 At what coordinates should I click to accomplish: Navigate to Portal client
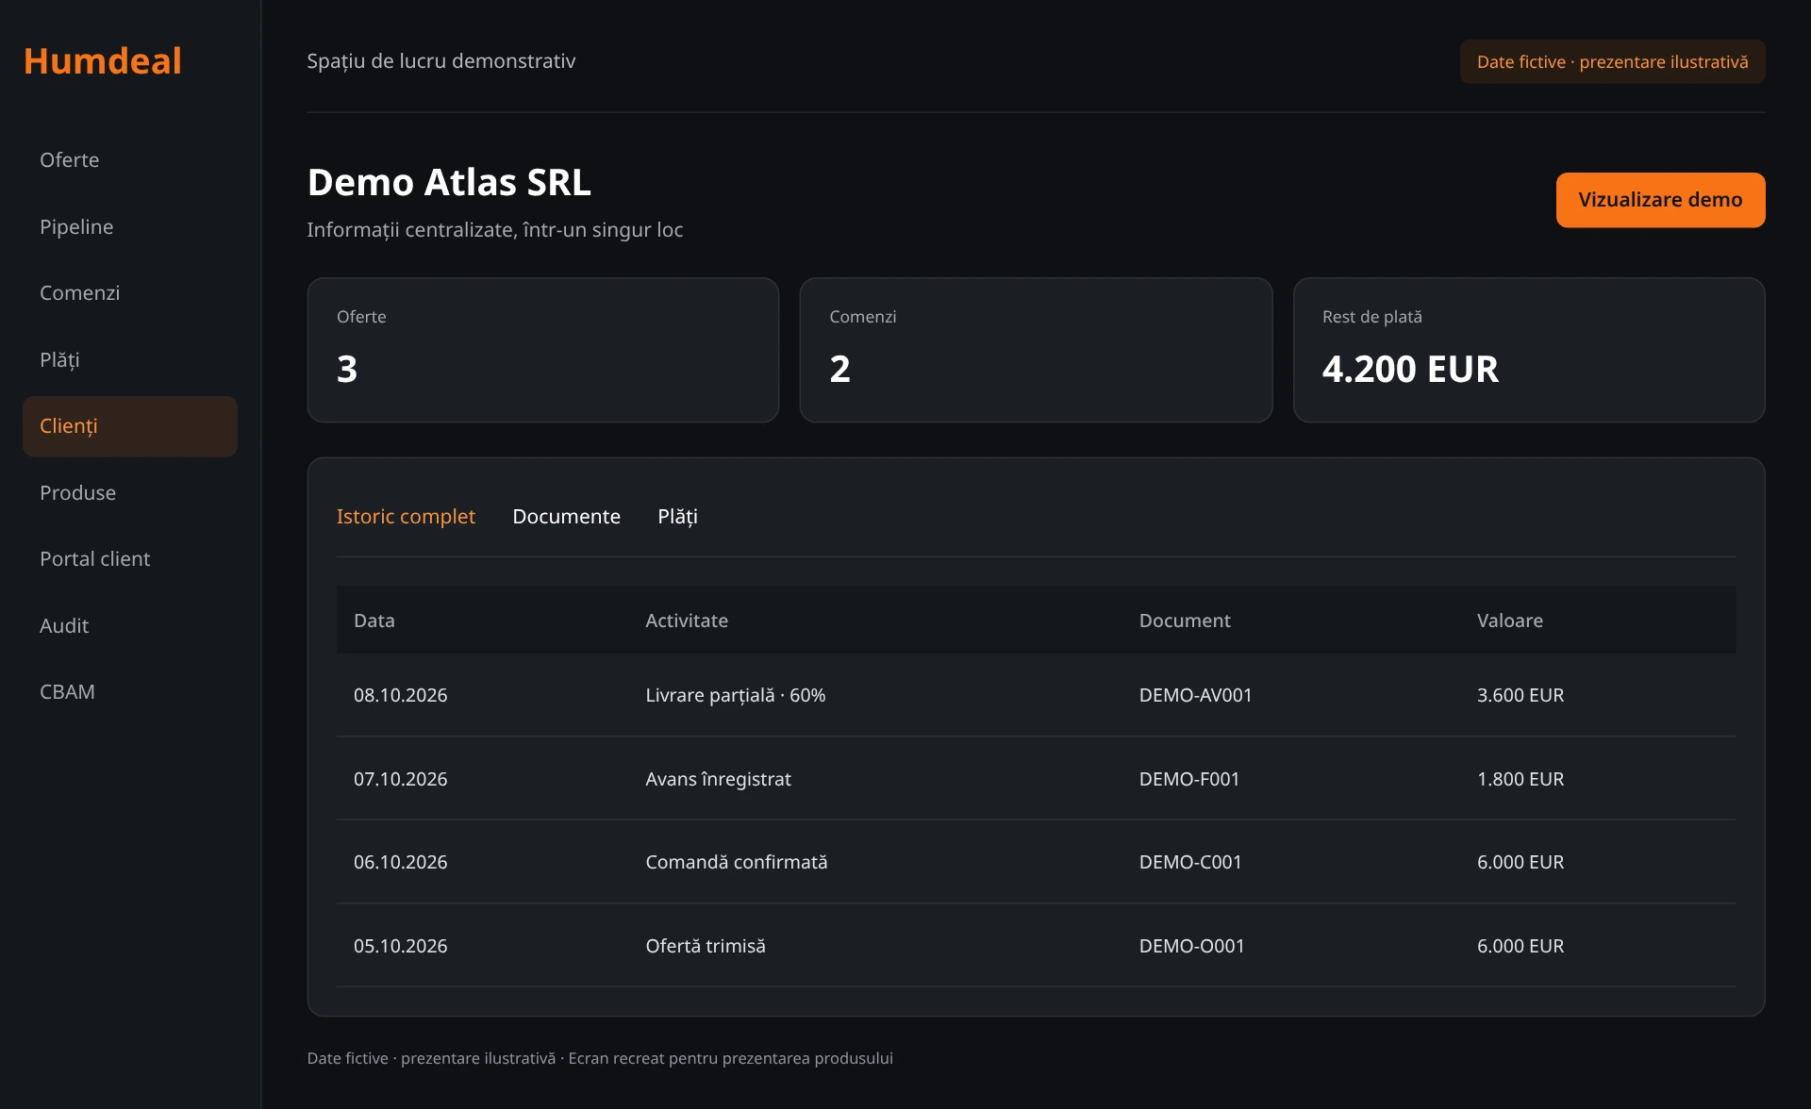[130, 559]
